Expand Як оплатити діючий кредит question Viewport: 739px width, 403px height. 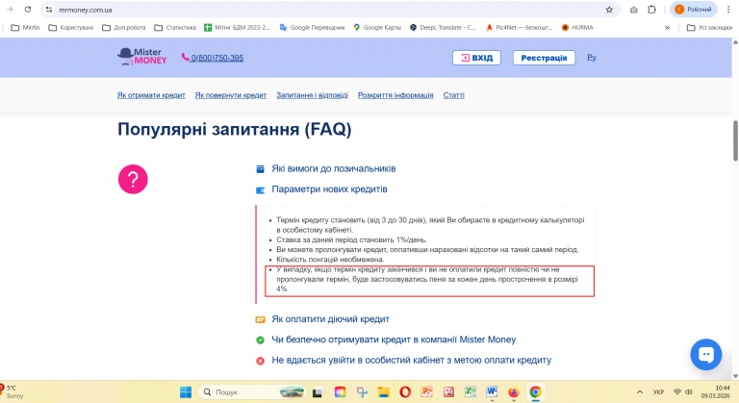330,319
